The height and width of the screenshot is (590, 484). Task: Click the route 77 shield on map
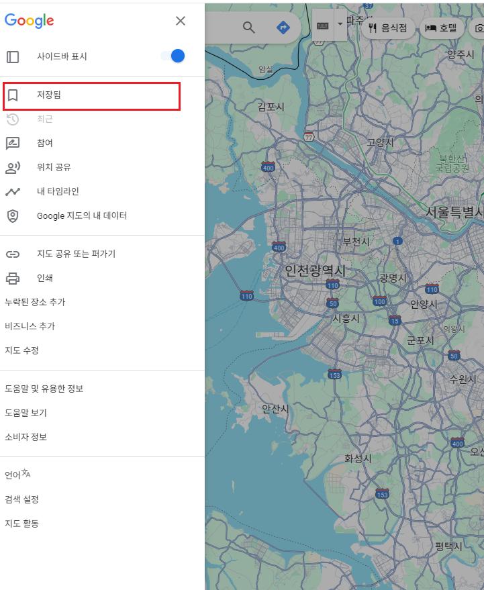(309, 136)
